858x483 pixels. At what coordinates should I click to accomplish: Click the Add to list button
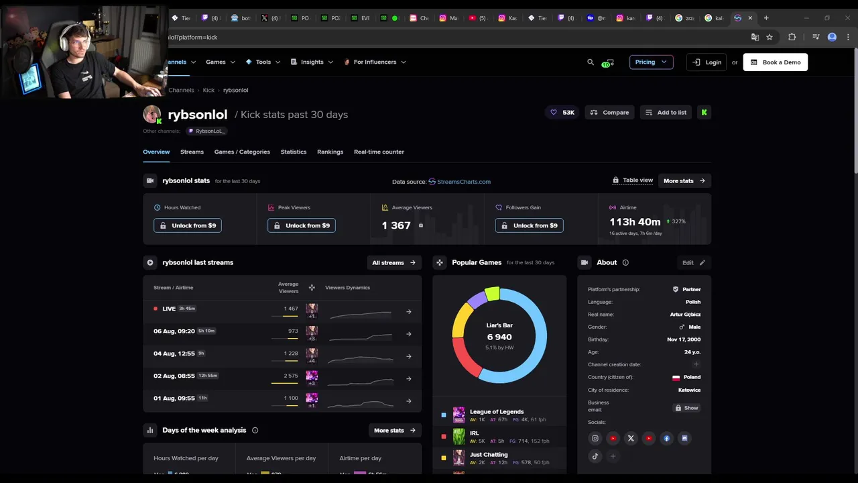point(666,112)
